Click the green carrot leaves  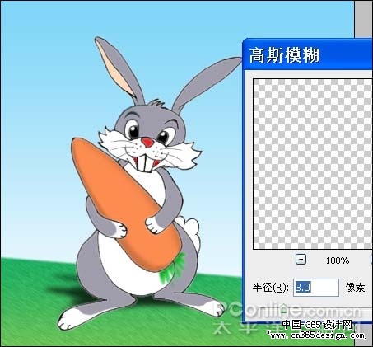click(174, 270)
